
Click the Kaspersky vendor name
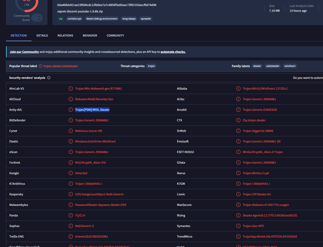coord(16,194)
